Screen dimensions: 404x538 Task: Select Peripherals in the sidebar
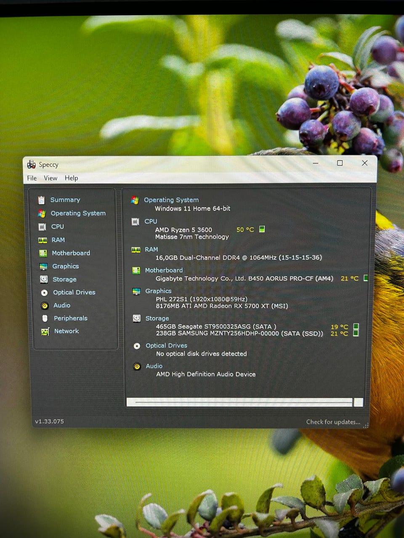(x=71, y=319)
